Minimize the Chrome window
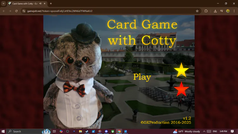 click(x=218, y=3)
